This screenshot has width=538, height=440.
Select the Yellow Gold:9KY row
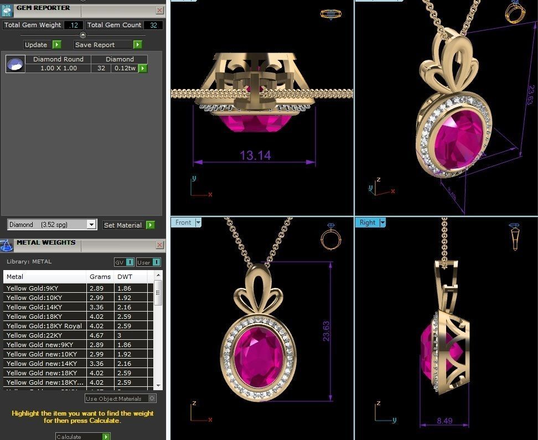tap(78, 288)
